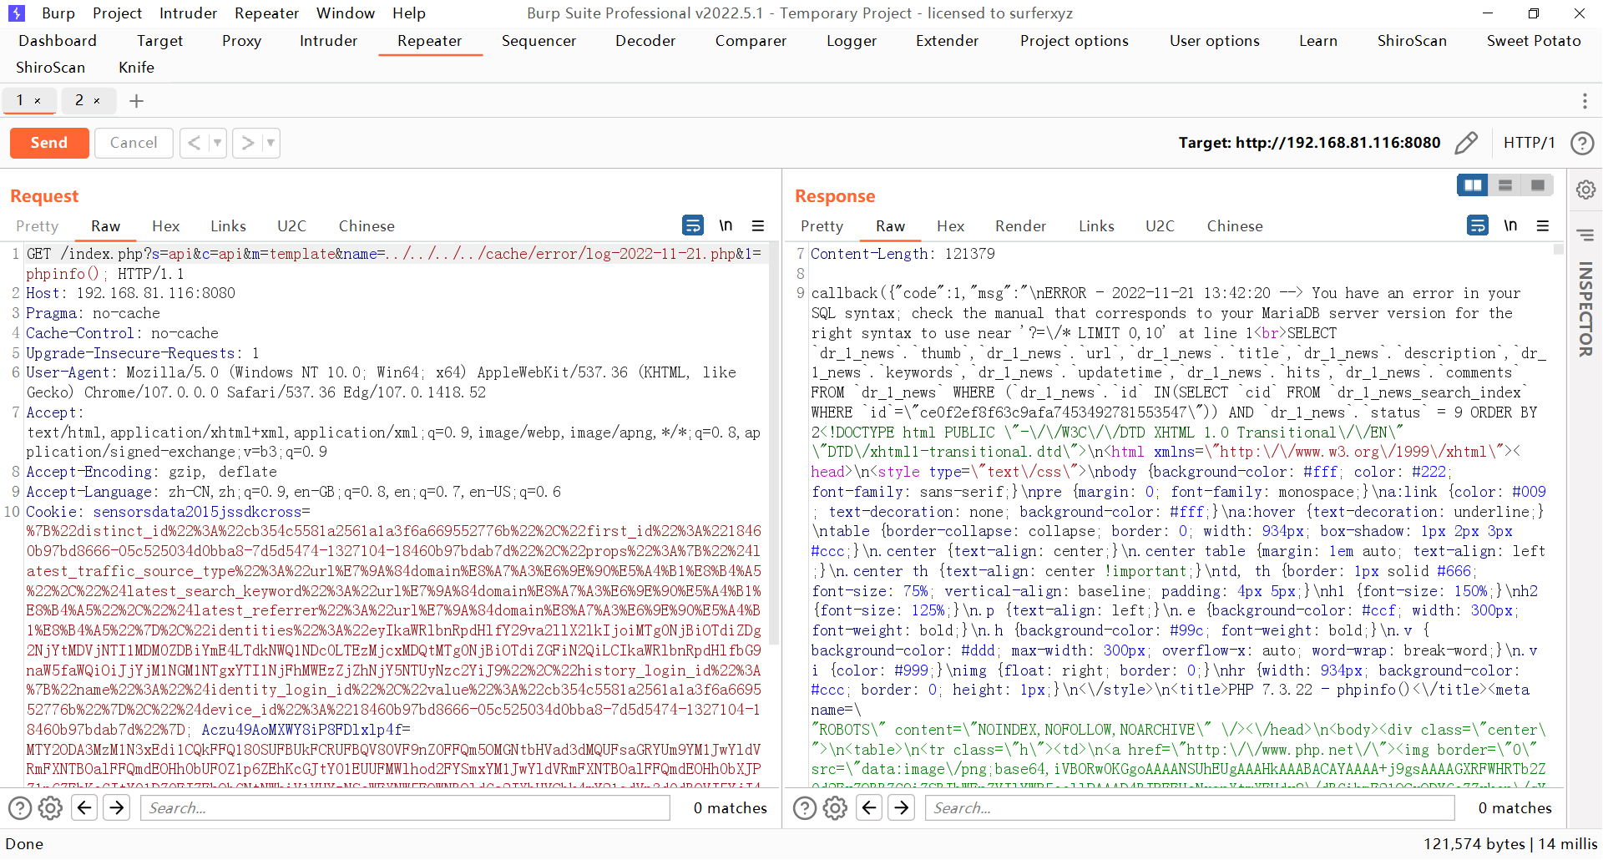The width and height of the screenshot is (1603, 860).
Task: Open Repeater help question-mark icon
Action: (1582, 143)
